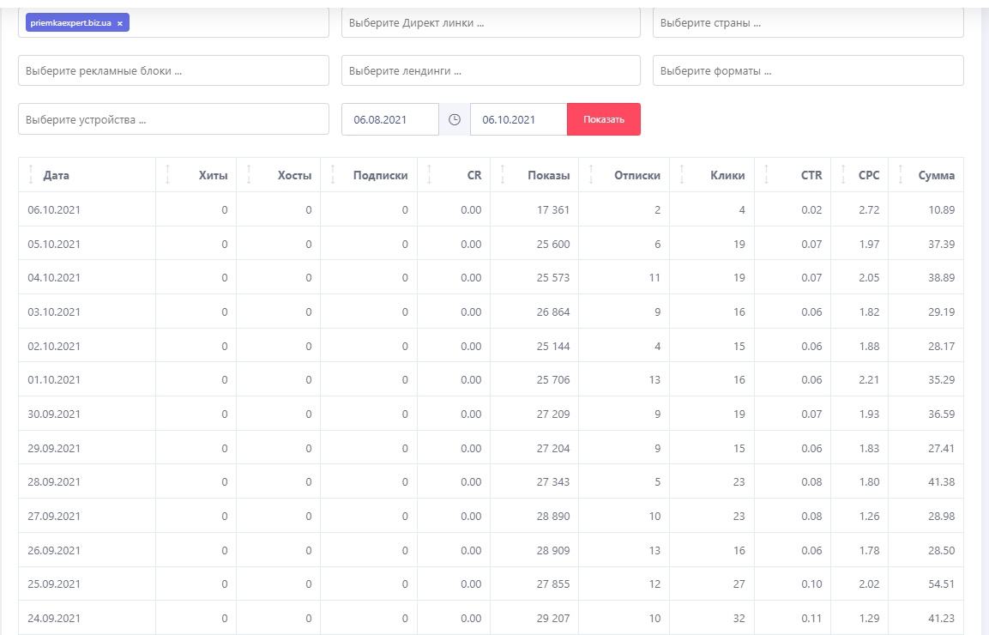The height and width of the screenshot is (635, 989).
Task: Open the Выберите лендинги dropdown
Action: (x=490, y=71)
